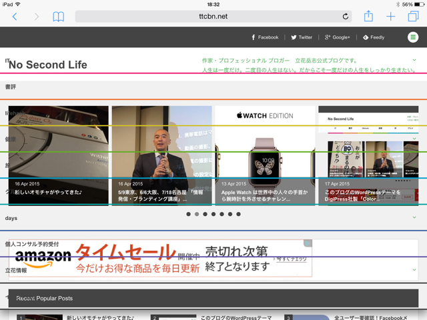Open the Safari share sheet icon
The image size is (427, 320).
pos(368,17)
